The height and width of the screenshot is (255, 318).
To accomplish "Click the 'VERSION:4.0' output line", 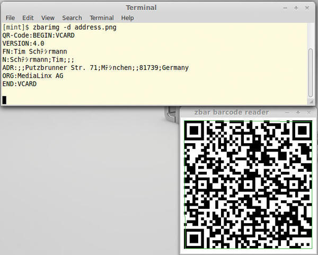I will (23, 43).
